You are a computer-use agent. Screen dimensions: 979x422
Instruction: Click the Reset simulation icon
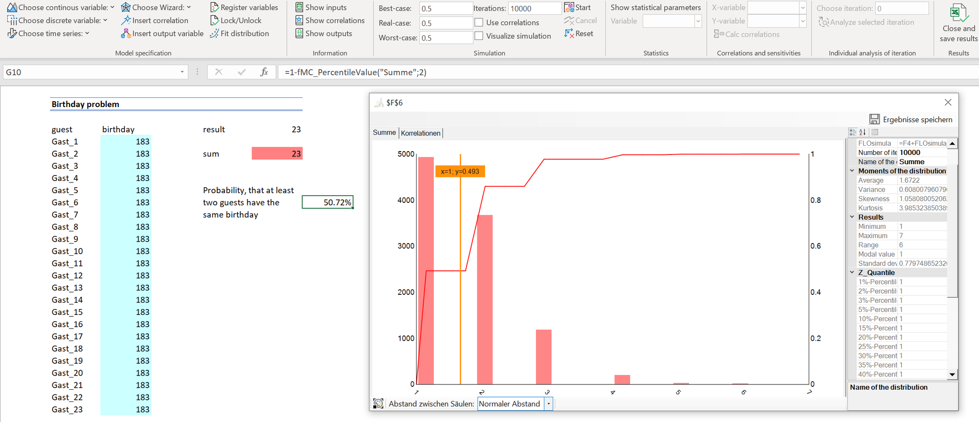click(569, 33)
